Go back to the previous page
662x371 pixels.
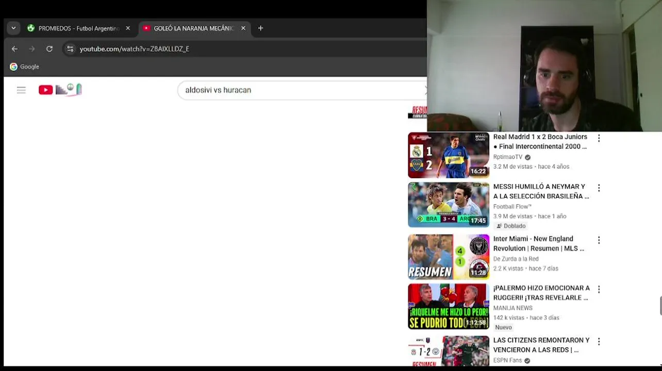(14, 49)
